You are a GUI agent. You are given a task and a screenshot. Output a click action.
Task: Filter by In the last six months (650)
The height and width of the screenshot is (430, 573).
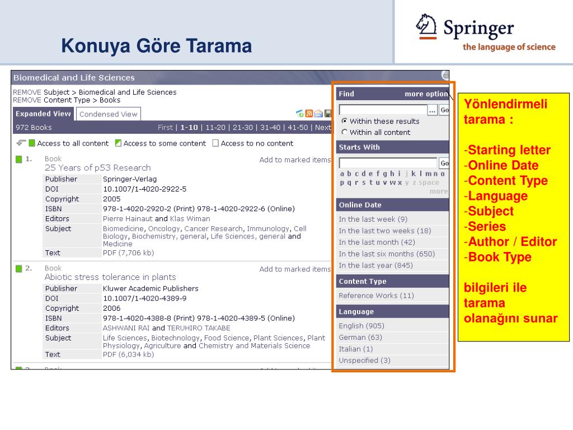click(x=387, y=254)
